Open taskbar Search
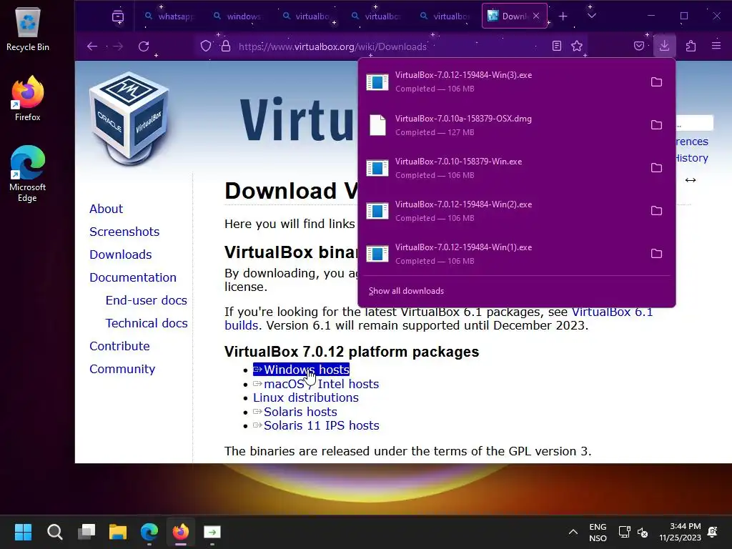Image resolution: width=732 pixels, height=549 pixels. coord(54,532)
